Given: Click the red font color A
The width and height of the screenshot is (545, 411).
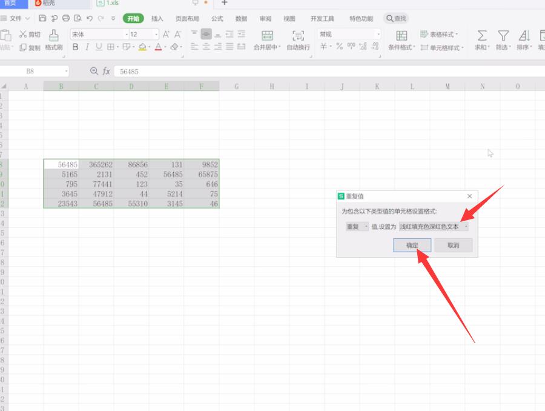Looking at the screenshot, I should click(x=158, y=47).
